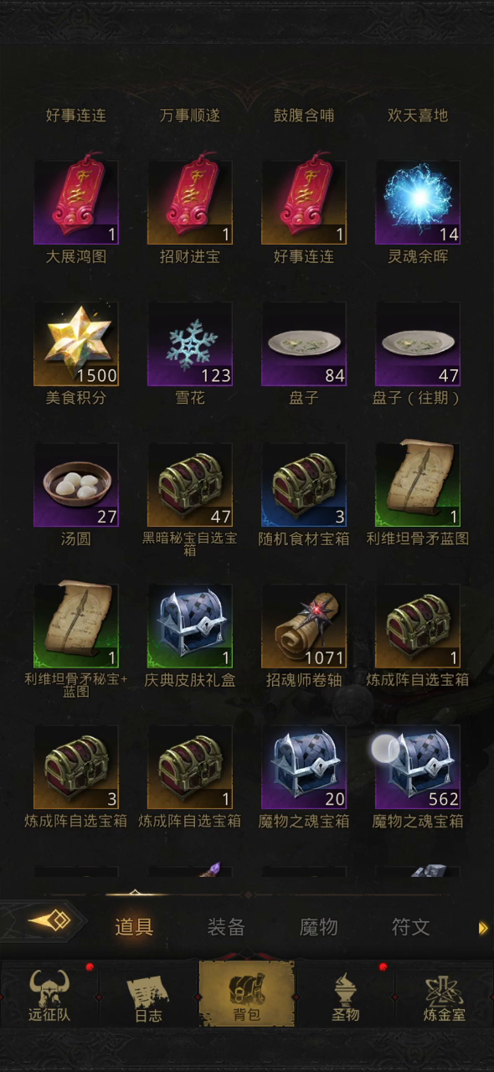The image size is (494, 1072).
Task: Select the 招魂师卷轴 scroll item
Action: pos(304,626)
